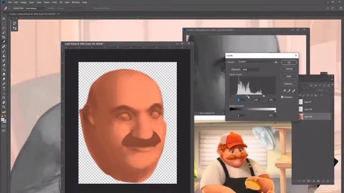Select the Gradient tool

[4, 70]
